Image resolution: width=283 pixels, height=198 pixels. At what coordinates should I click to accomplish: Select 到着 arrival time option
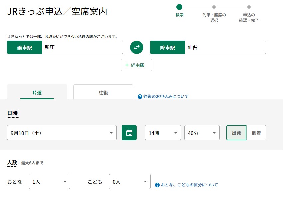coord(256,133)
